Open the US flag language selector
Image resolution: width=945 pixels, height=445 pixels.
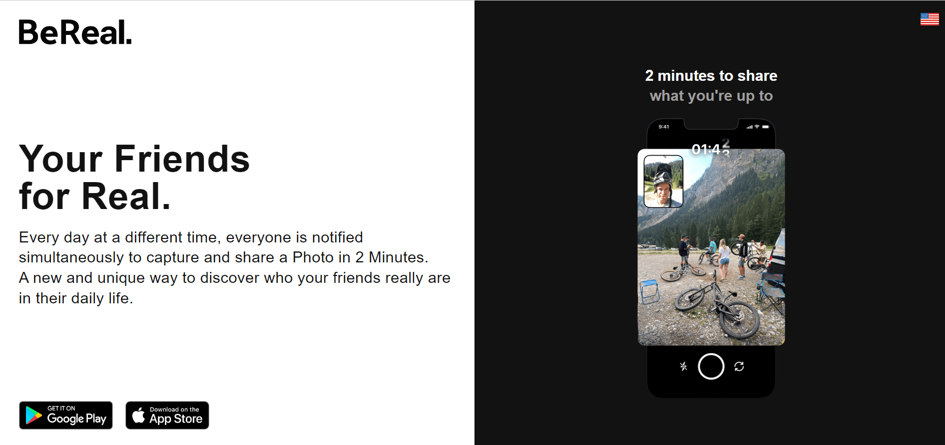(930, 19)
